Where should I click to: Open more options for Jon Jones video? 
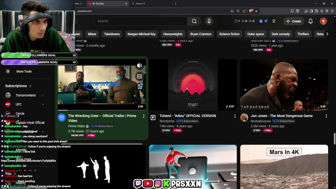click(326, 116)
